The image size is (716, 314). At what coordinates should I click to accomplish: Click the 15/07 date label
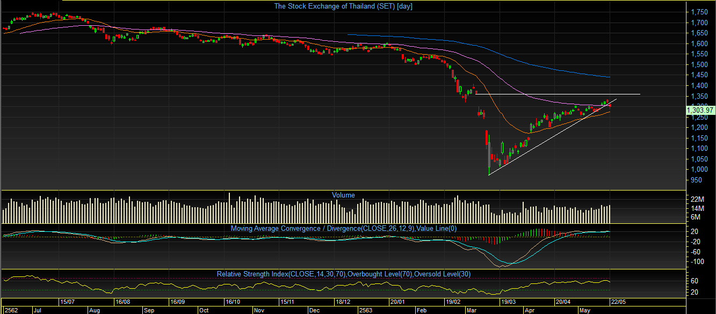tap(68, 302)
